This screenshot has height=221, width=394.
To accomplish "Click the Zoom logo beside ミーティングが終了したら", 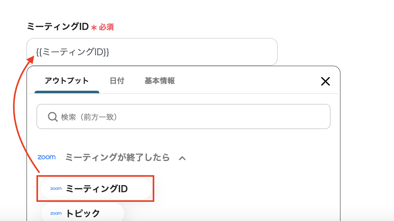I will pos(47,157).
